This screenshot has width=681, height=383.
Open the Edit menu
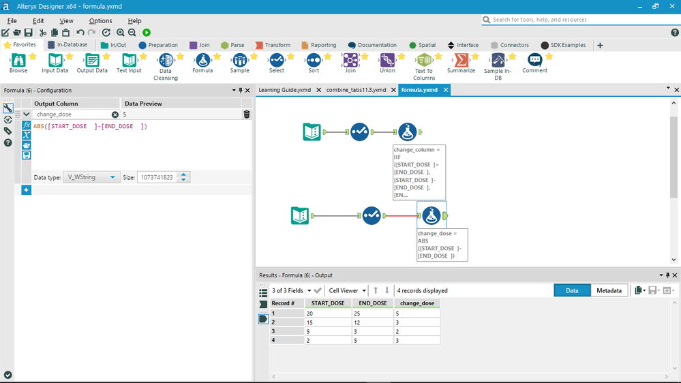38,21
